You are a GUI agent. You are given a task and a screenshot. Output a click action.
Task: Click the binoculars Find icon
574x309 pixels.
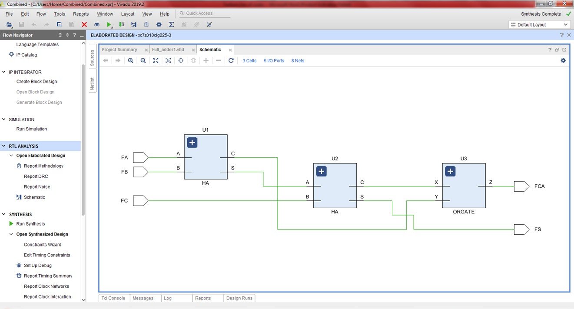click(x=97, y=25)
